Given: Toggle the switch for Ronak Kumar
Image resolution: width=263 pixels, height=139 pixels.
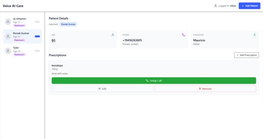Looking at the screenshot, I should click(37, 37).
